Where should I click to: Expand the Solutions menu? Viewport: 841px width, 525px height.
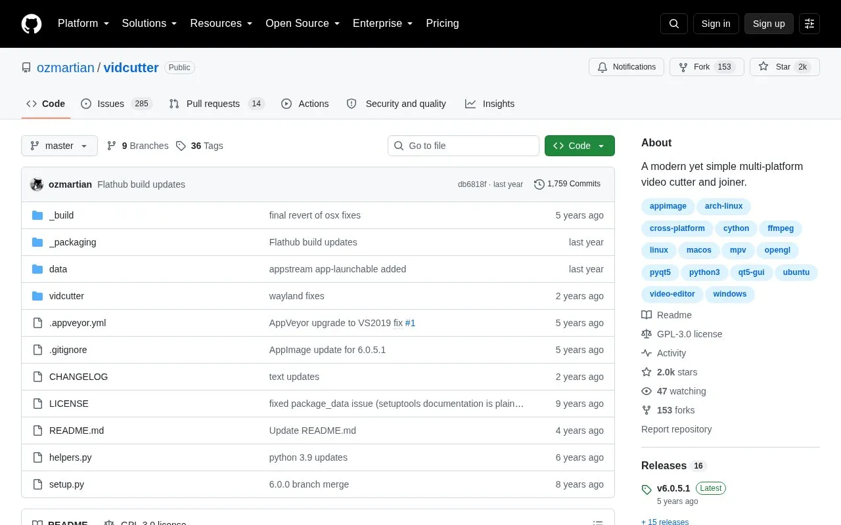tap(149, 24)
